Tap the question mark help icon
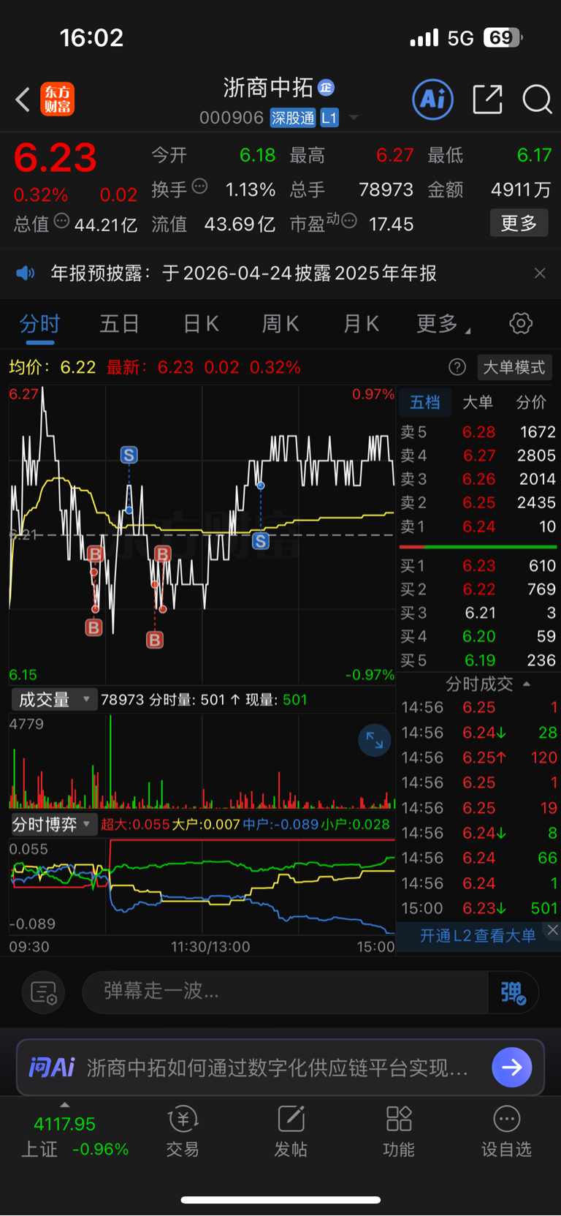This screenshot has width=561, height=1216. pos(457,367)
